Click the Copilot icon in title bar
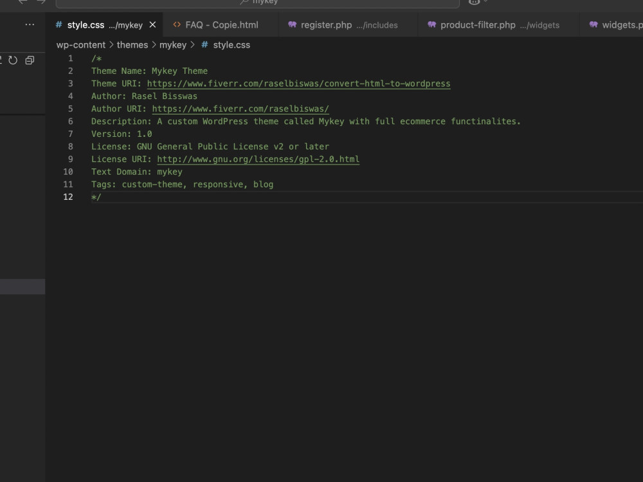Viewport: 643px width, 482px height. 474,2
